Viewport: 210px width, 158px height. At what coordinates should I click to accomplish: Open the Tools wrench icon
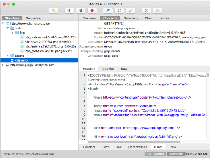point(146,11)
